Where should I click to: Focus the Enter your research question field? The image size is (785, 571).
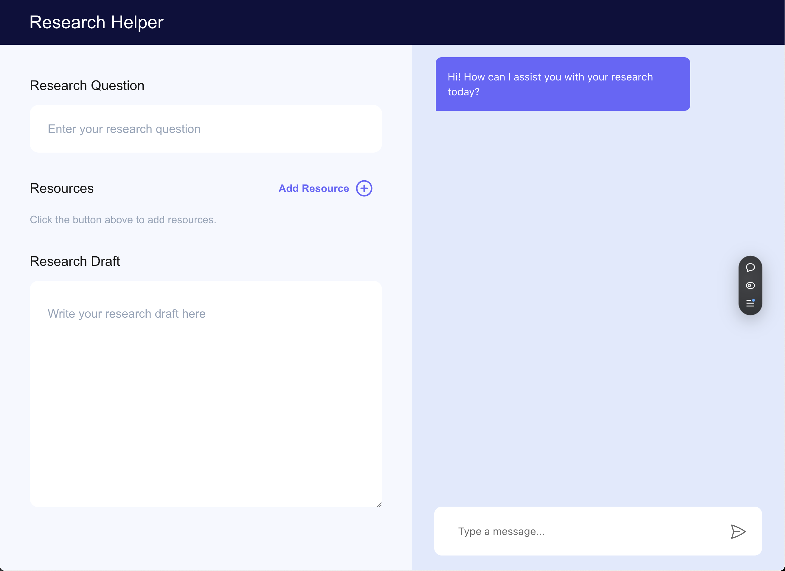pos(206,129)
